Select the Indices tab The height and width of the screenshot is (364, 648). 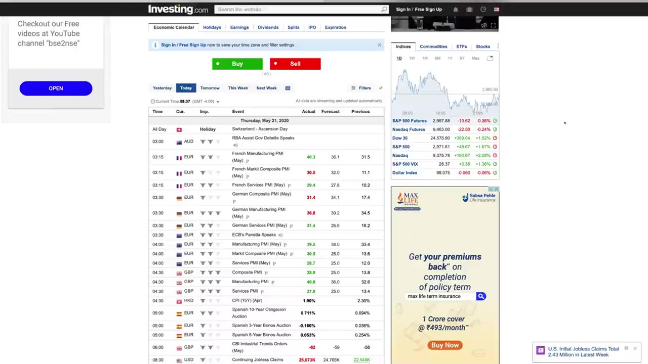[403, 47]
